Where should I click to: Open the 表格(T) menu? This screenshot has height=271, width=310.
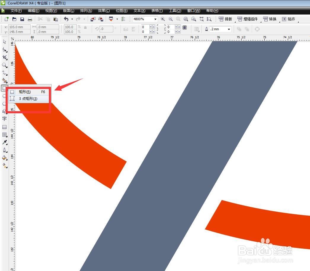[x=157, y=10]
